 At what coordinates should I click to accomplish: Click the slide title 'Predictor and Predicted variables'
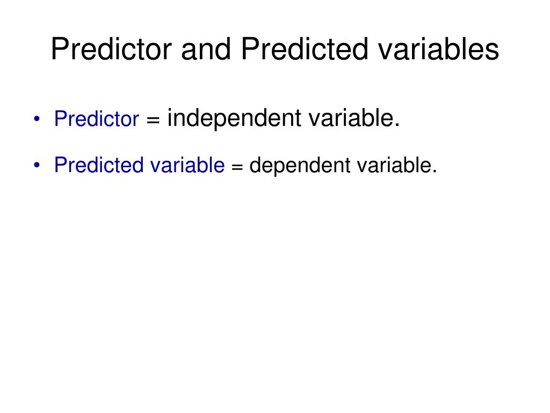tap(274, 49)
